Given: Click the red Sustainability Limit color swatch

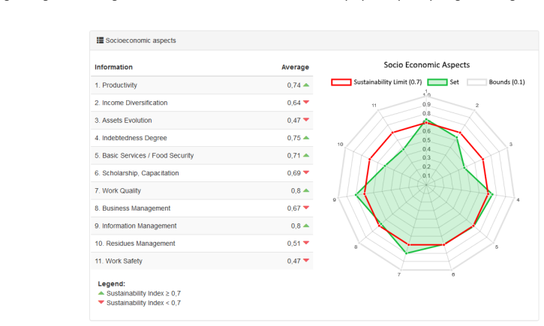Looking at the screenshot, I should tap(341, 82).
